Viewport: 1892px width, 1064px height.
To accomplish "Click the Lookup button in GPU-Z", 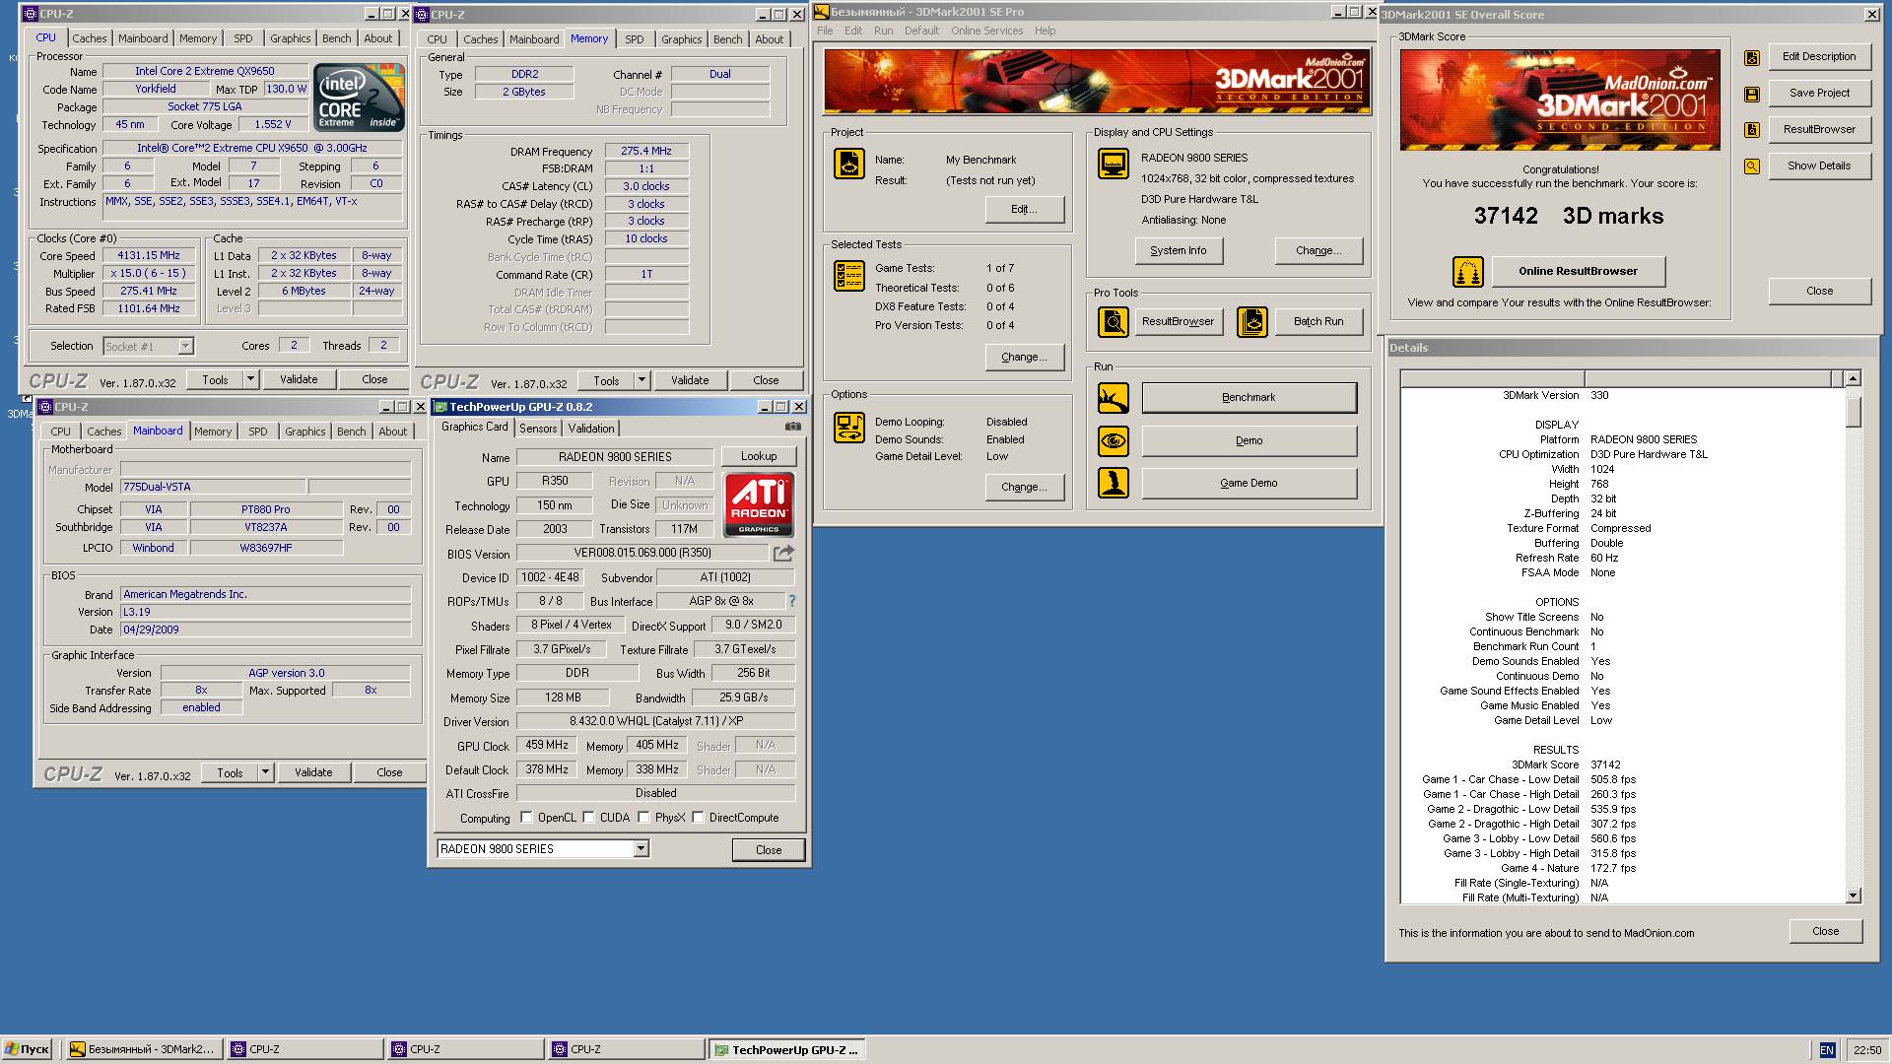I will pyautogui.click(x=759, y=456).
